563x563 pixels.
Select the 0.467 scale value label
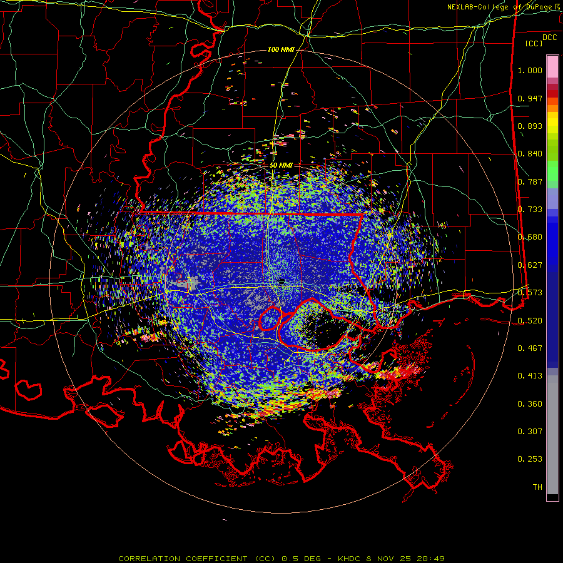click(530, 348)
